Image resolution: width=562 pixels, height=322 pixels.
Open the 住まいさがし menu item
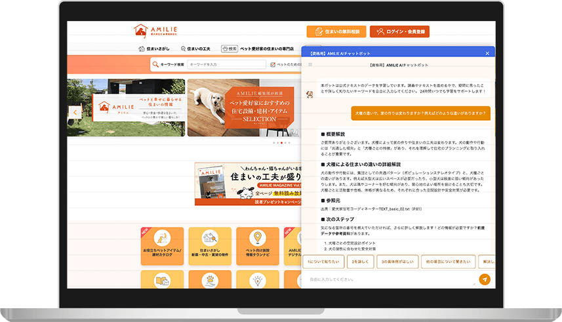(x=154, y=49)
